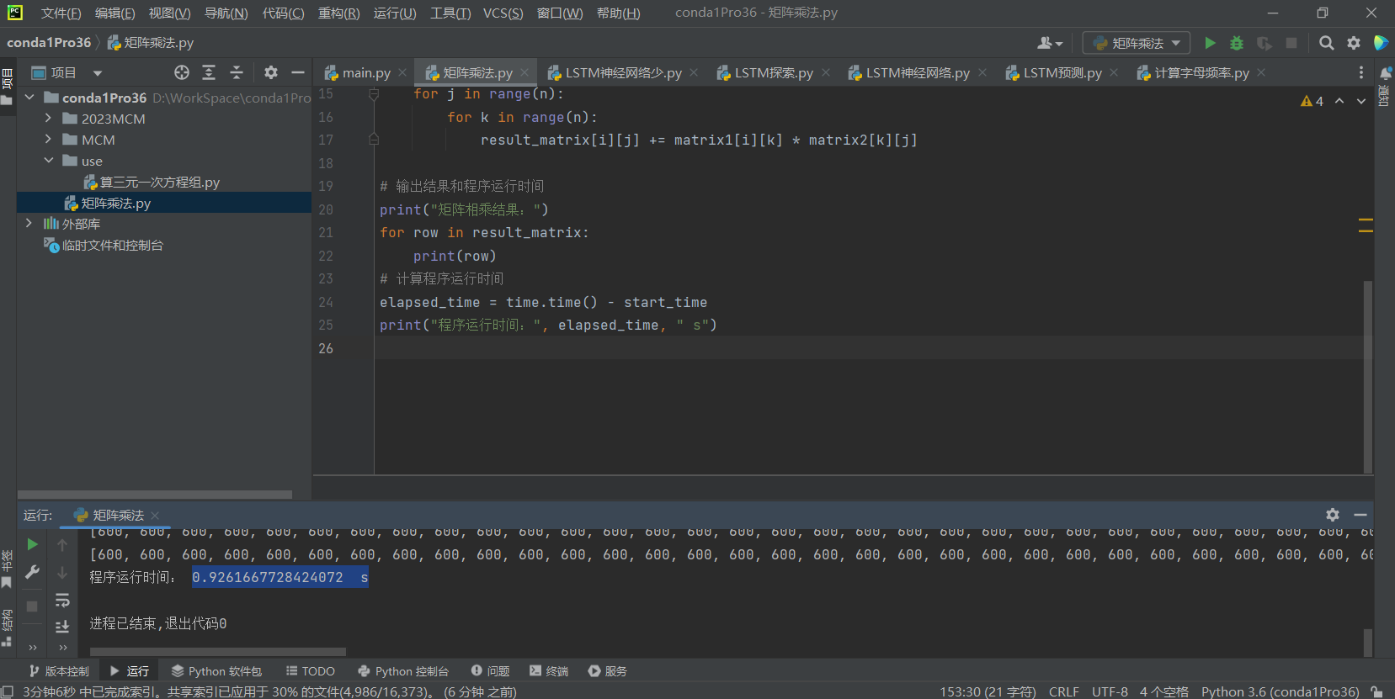
Task: Close the 矩阵乘法 run tab
Action: pos(155,515)
